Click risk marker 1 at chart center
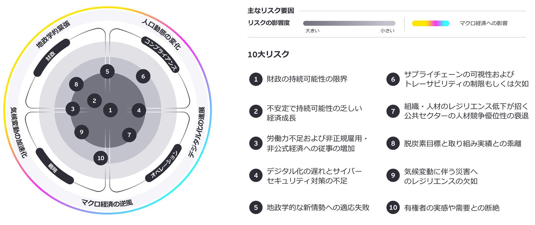Screen dimensions: 535x225 (x=110, y=110)
